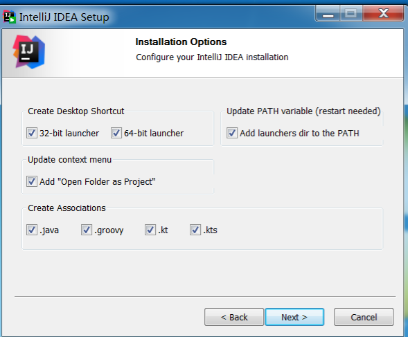Cancel the IntelliJ IDEA installation
The image size is (408, 337).
(364, 317)
